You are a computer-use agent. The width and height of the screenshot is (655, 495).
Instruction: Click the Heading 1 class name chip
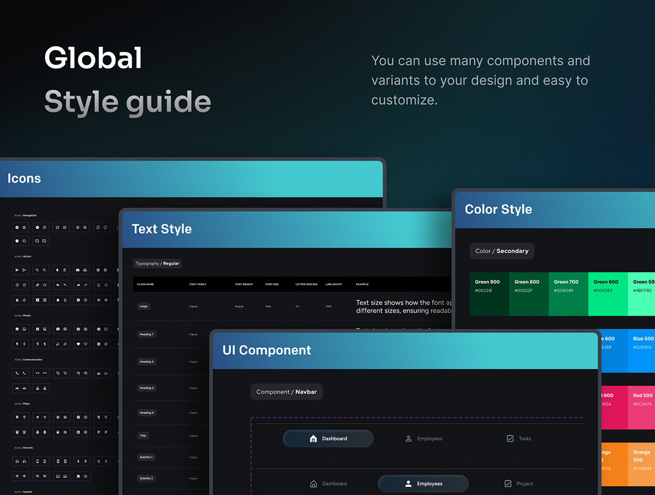(146, 334)
